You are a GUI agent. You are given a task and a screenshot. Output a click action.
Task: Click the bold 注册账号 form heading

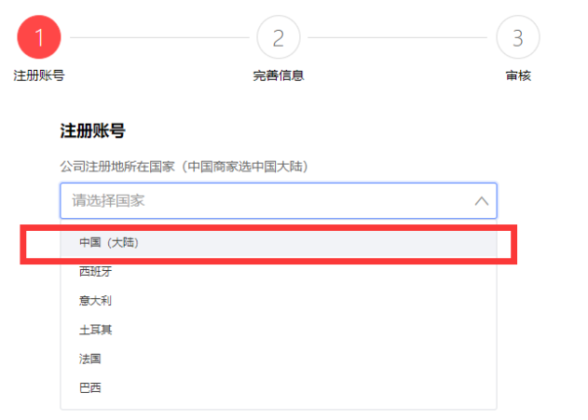click(x=92, y=129)
